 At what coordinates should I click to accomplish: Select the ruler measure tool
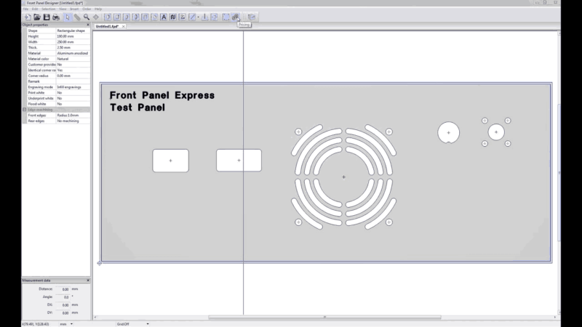click(x=77, y=17)
